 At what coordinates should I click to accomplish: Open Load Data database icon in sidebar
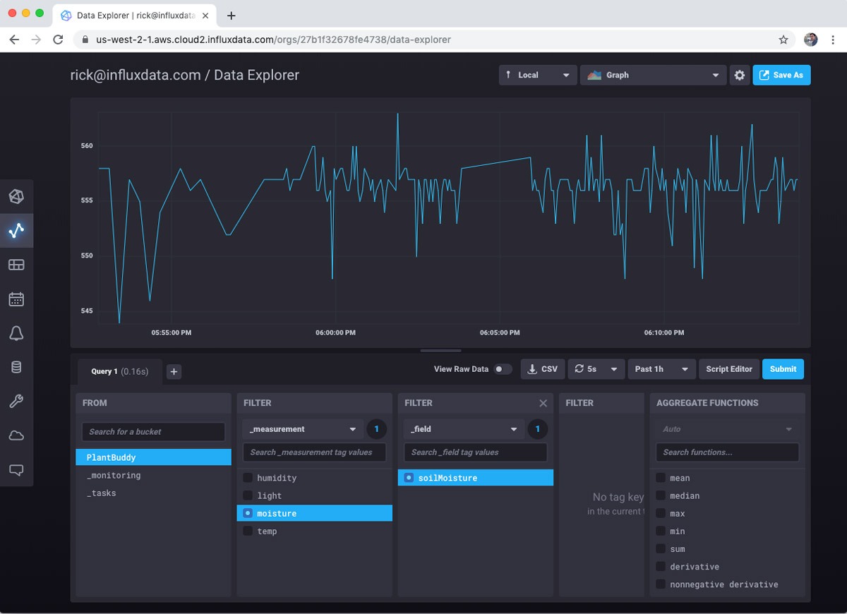point(16,367)
